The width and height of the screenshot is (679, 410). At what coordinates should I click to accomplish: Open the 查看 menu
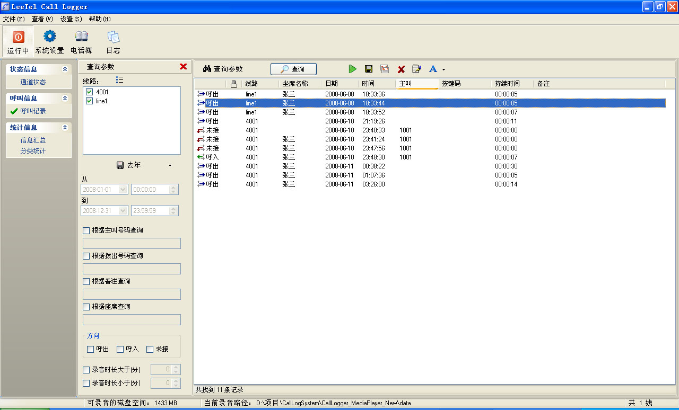click(42, 19)
